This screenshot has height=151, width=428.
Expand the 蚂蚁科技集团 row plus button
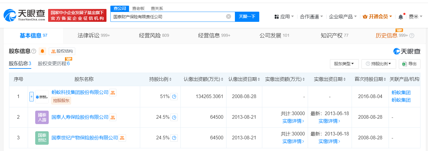click(x=32, y=97)
